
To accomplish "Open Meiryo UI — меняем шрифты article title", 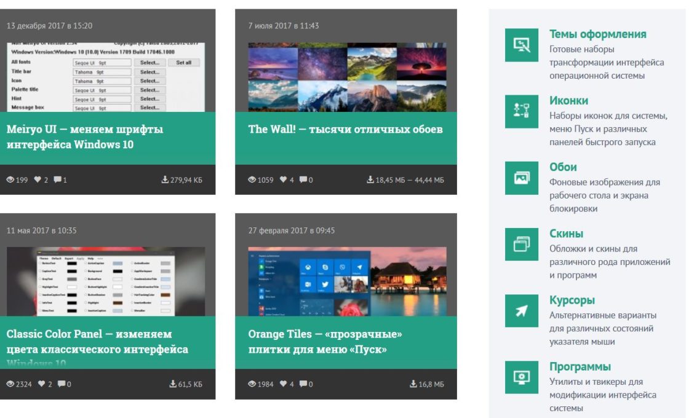I will 85,136.
